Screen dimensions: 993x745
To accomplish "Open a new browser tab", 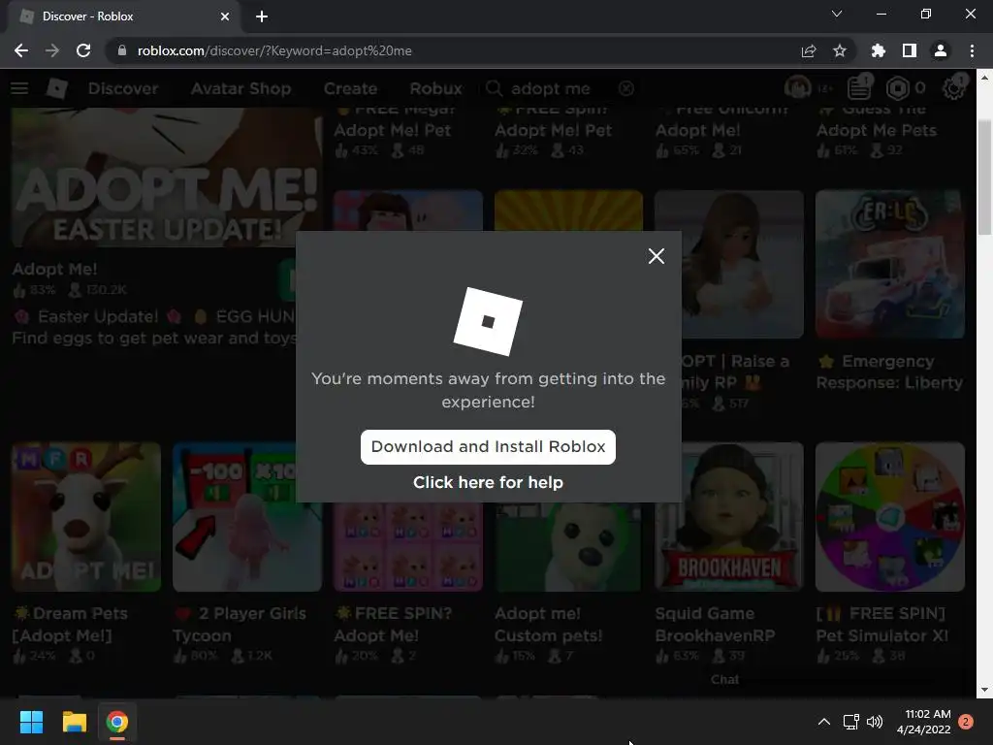I will coord(262,16).
